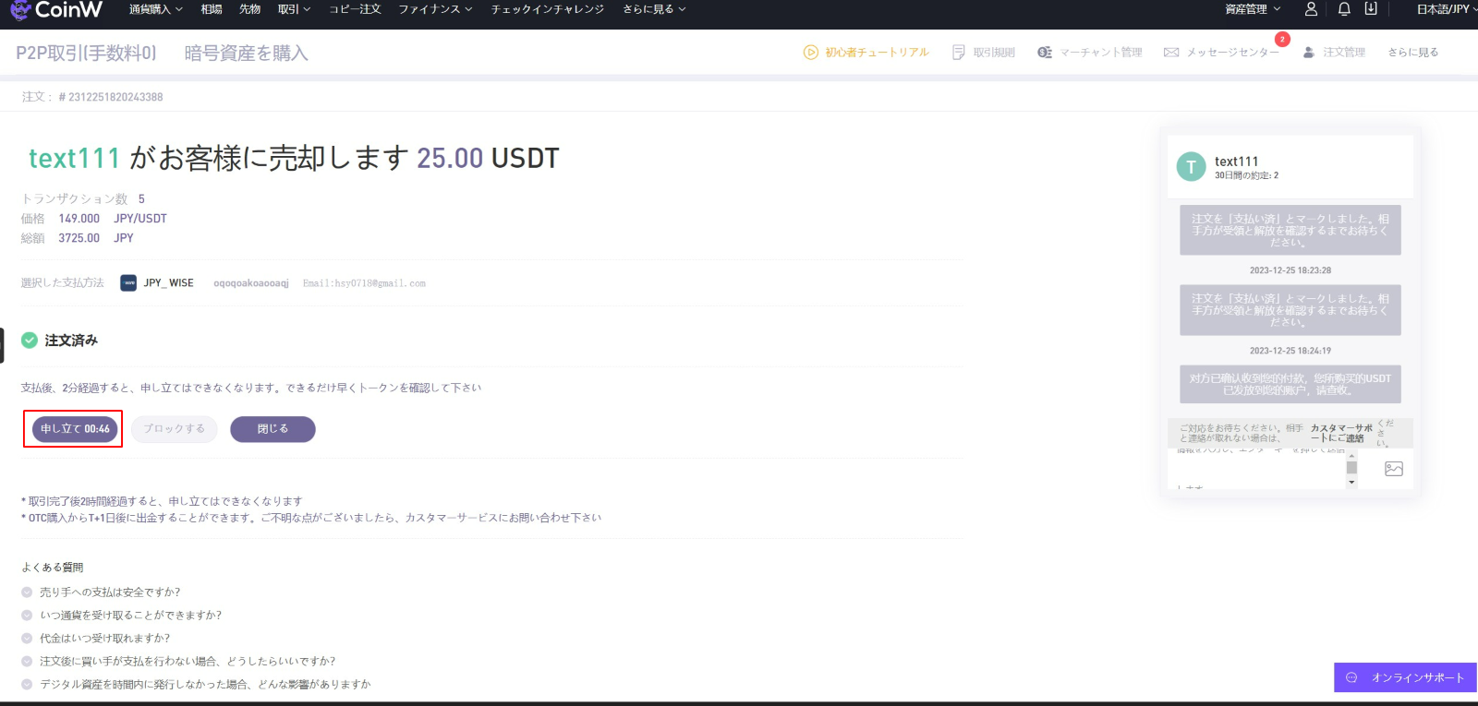Viewport: 1478px width, 706px height.
Task: Click the JPY_WISE payment label
Action: click(168, 283)
